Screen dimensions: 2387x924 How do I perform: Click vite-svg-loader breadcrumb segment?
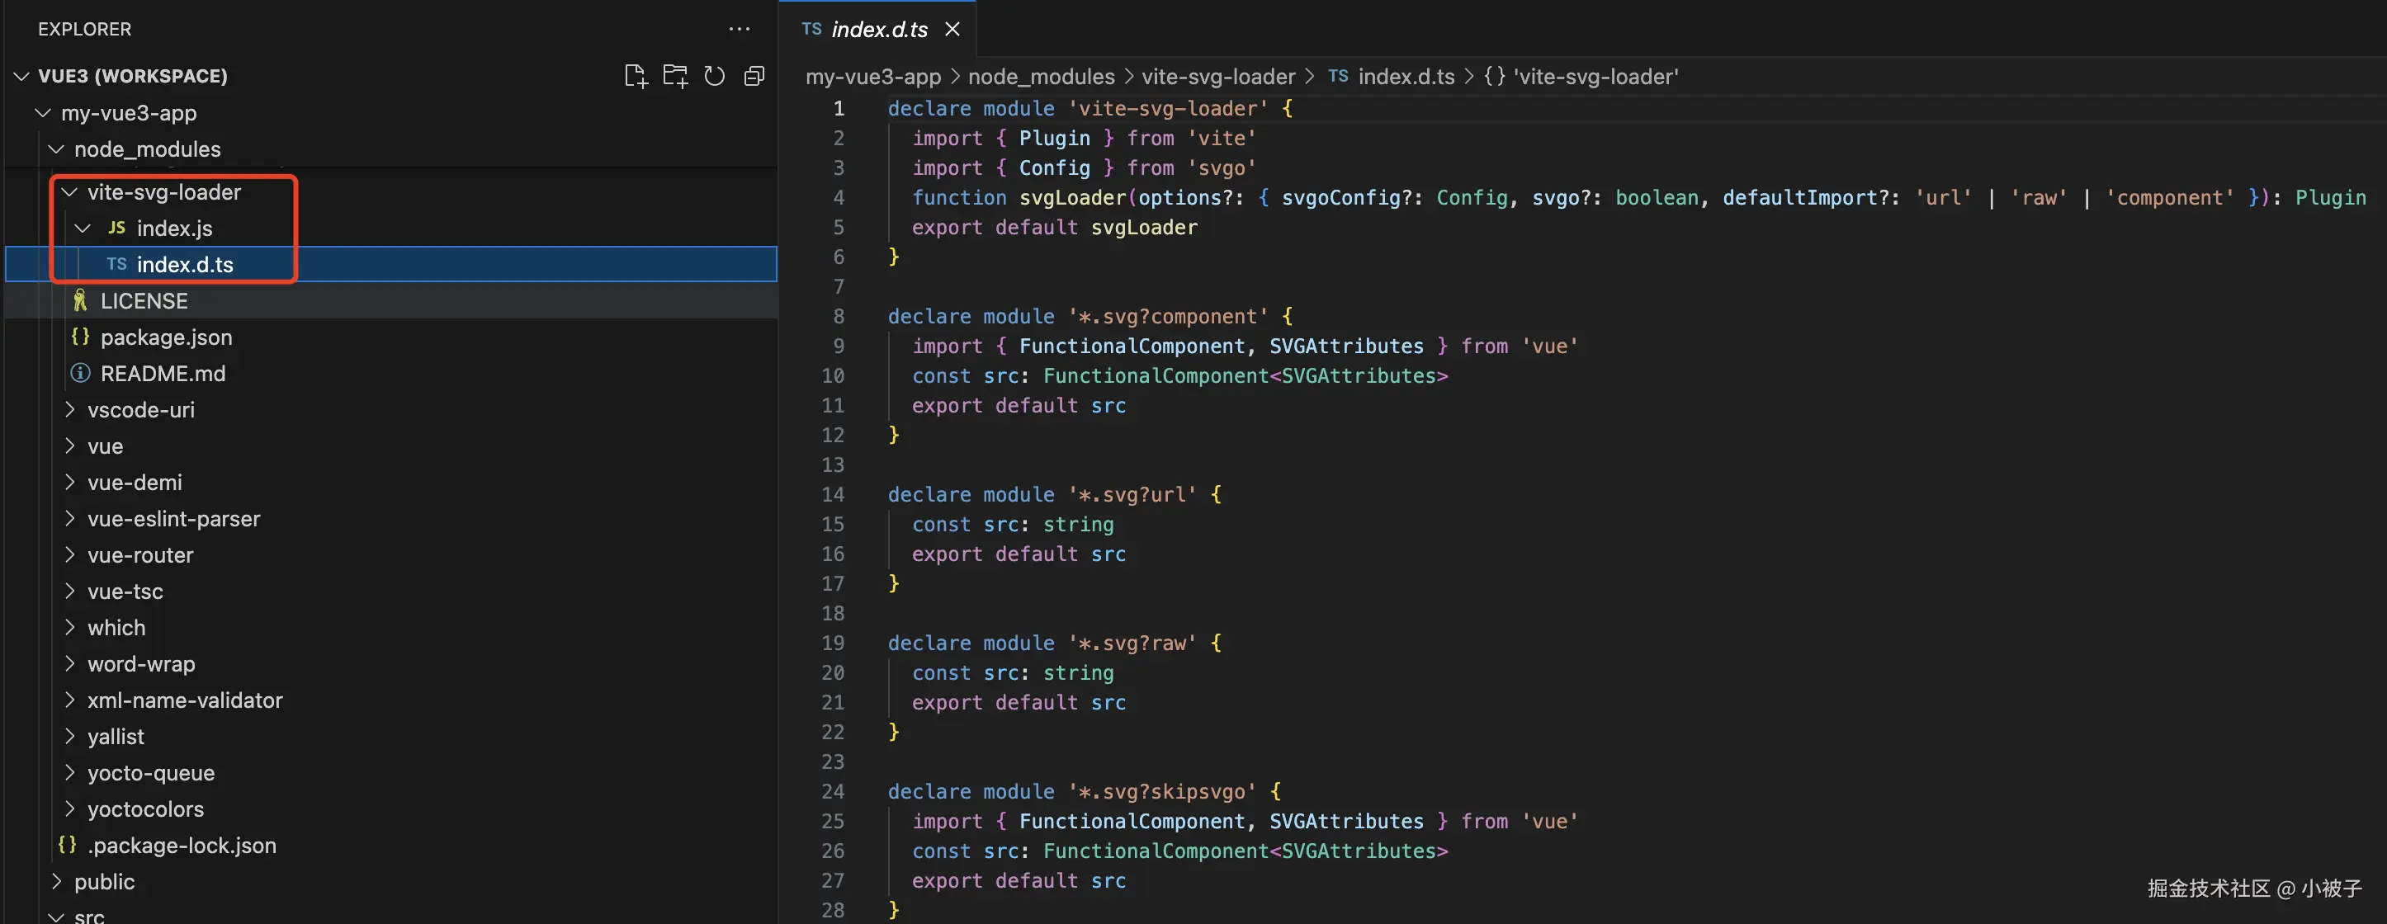(1217, 77)
